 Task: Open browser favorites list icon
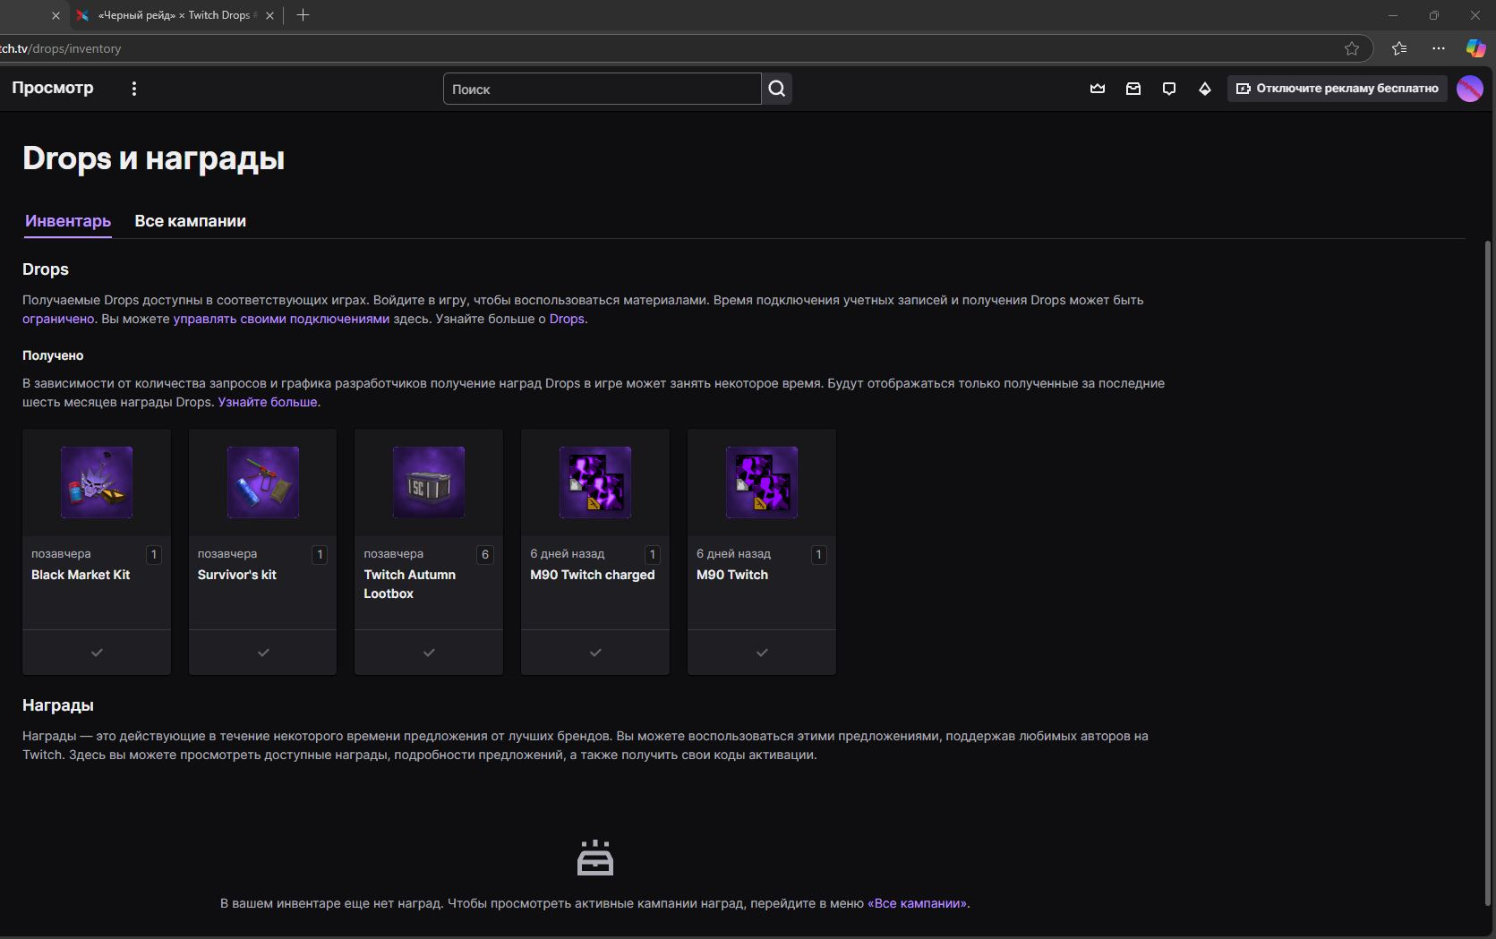1399,48
